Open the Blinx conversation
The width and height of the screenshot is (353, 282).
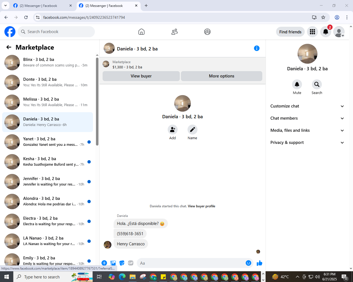[47, 63]
